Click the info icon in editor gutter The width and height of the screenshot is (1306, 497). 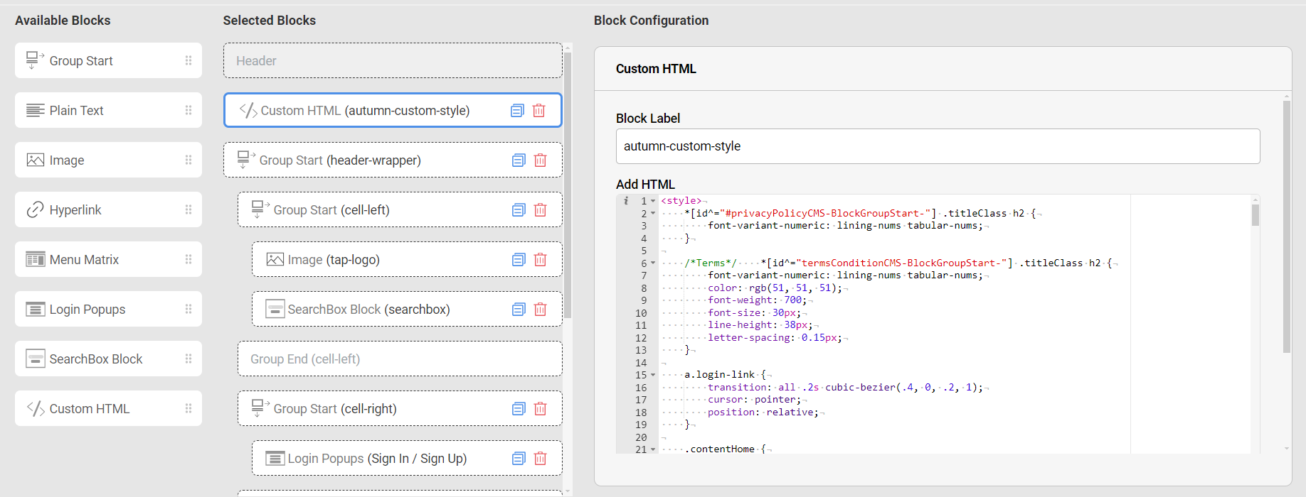coord(626,201)
